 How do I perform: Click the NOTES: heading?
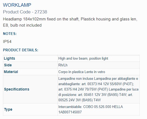(10, 34)
